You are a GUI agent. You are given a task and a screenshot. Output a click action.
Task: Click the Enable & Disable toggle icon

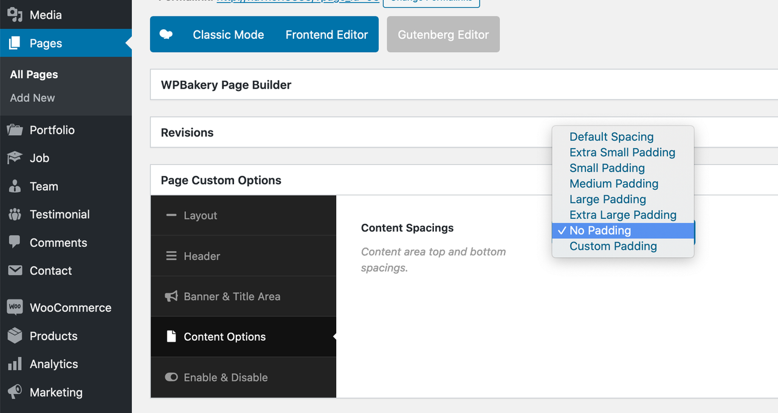click(171, 377)
